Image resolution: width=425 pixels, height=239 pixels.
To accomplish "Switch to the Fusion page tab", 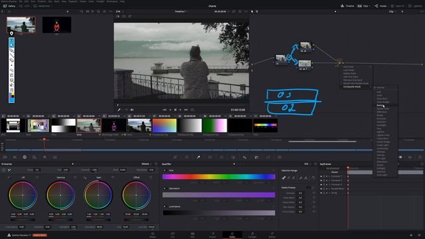I will pos(212,235).
